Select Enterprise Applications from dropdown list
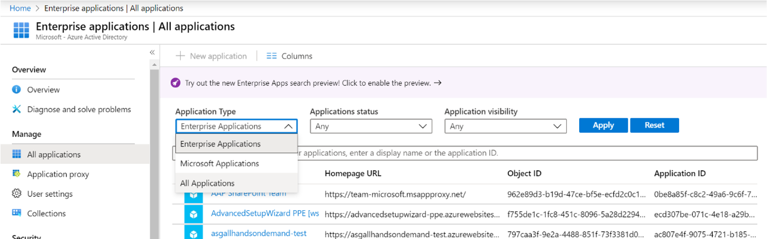Screen dimensions: 767x239 click(237, 144)
